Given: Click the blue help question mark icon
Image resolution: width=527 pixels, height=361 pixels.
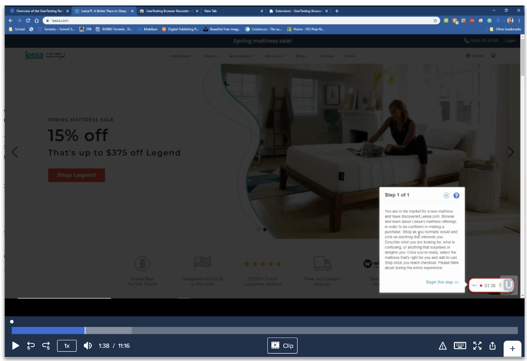Looking at the screenshot, I should pyautogui.click(x=456, y=195).
